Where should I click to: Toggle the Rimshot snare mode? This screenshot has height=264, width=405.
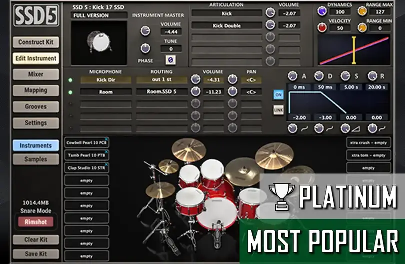(36, 222)
